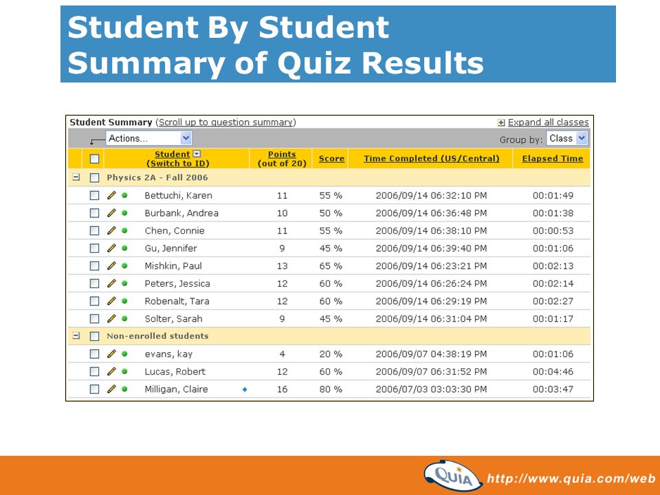This screenshot has width=660, height=495.
Task: Select the checkbox for Bettuchi, Karen
Action: pyautogui.click(x=94, y=195)
